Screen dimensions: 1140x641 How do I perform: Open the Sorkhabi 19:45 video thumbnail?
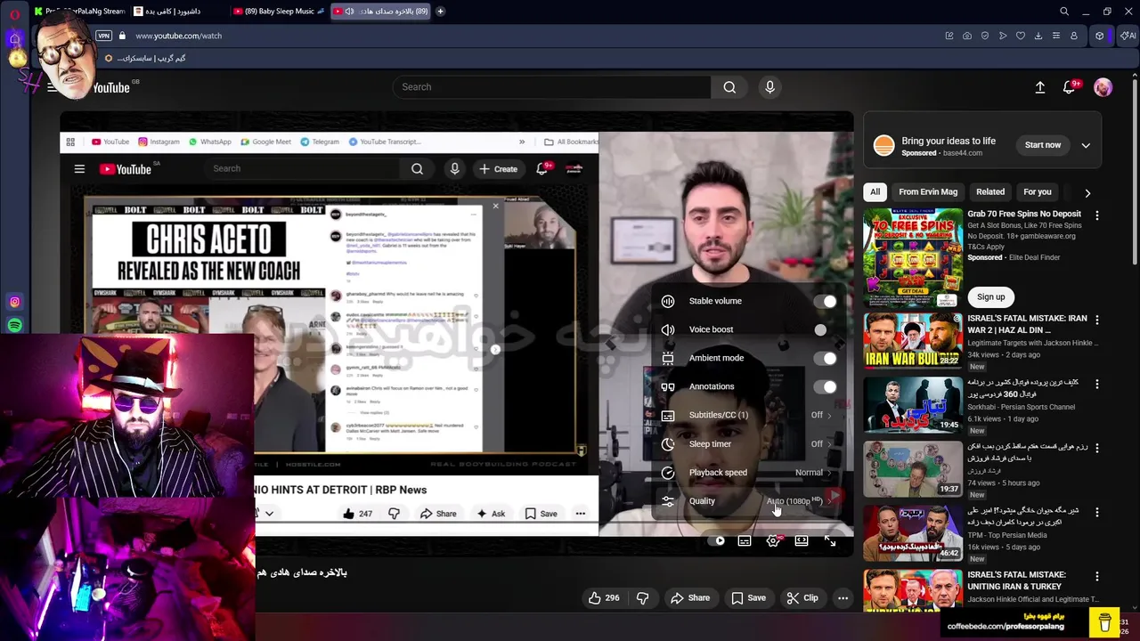click(912, 403)
